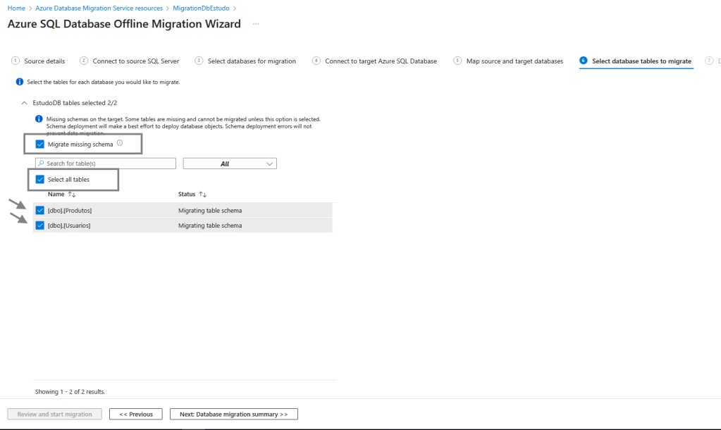Click Next: Database migration summary button
Image resolution: width=721 pixels, height=430 pixels.
tap(233, 414)
